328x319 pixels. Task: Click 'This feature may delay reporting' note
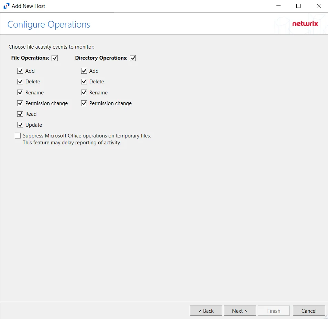click(72, 143)
